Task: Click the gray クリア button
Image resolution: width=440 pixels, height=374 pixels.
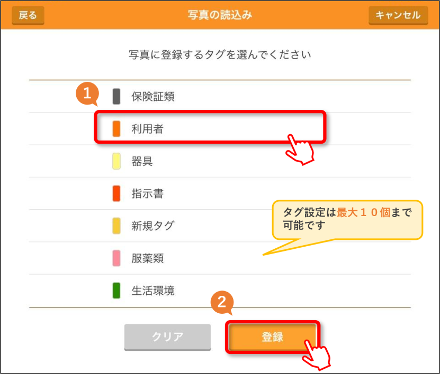Action: (167, 337)
